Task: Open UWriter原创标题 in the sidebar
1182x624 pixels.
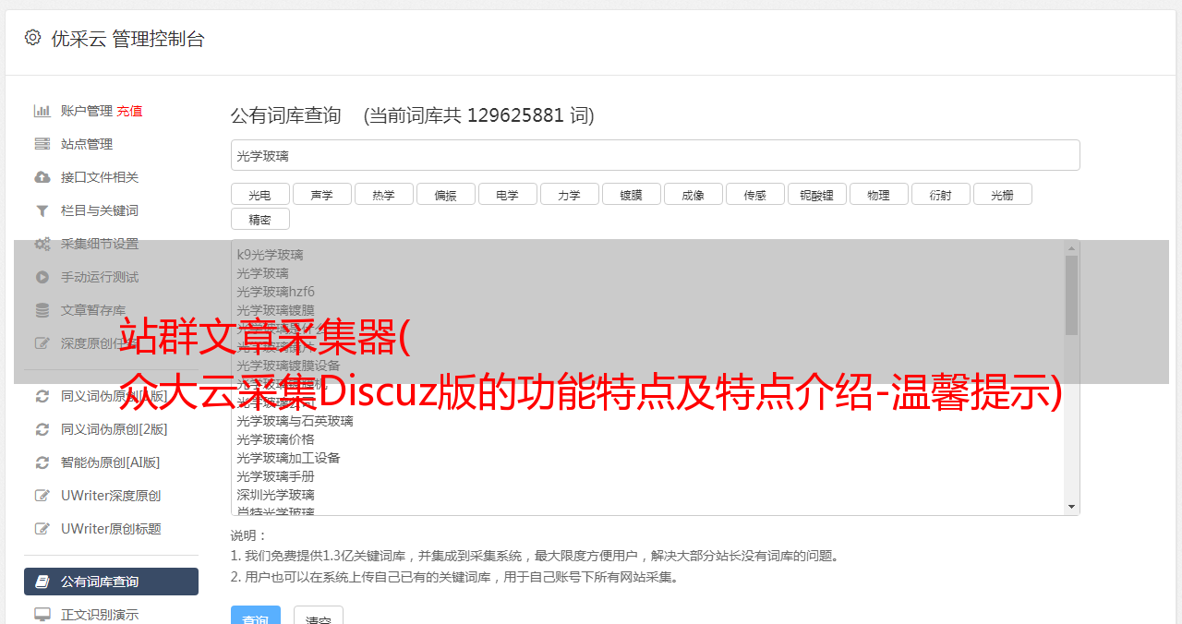Action: click(111, 529)
